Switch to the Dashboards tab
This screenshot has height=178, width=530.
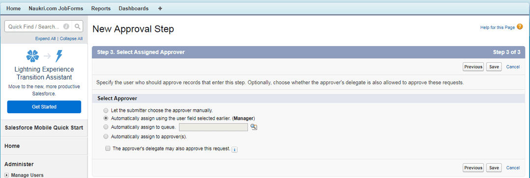133,8
